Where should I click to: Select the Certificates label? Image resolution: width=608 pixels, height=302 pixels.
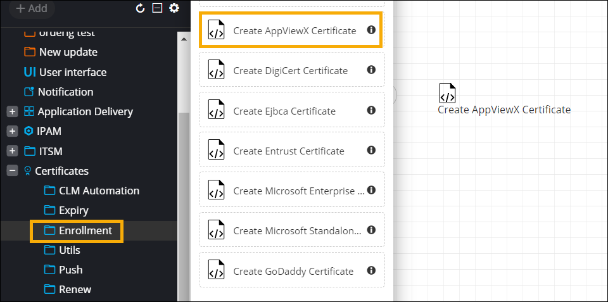click(x=61, y=171)
